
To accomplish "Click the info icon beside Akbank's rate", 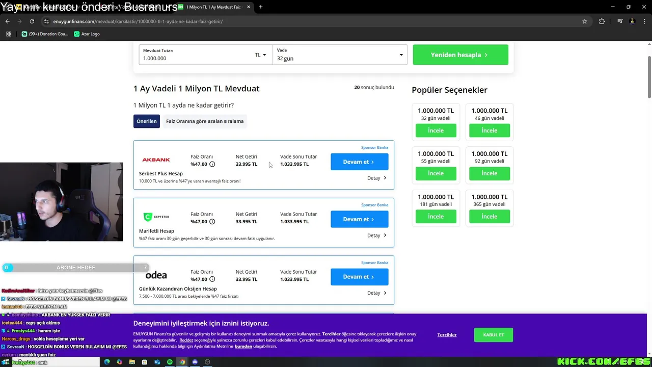I will [x=212, y=164].
